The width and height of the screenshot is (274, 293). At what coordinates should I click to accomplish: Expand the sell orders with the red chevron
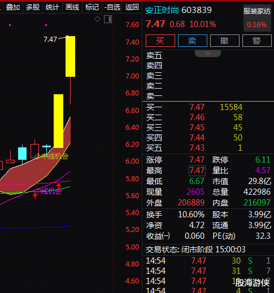click(x=208, y=53)
